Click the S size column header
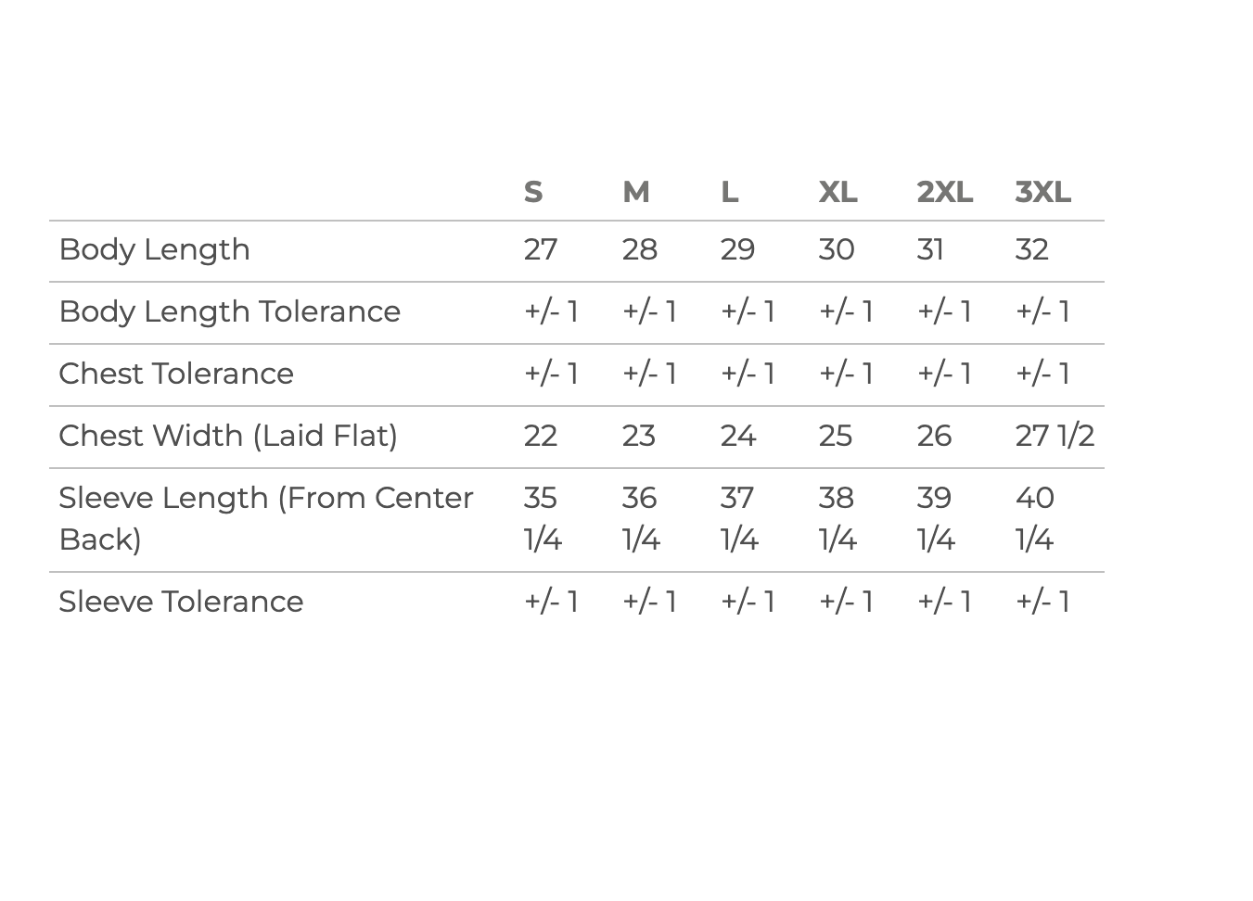 coord(533,192)
